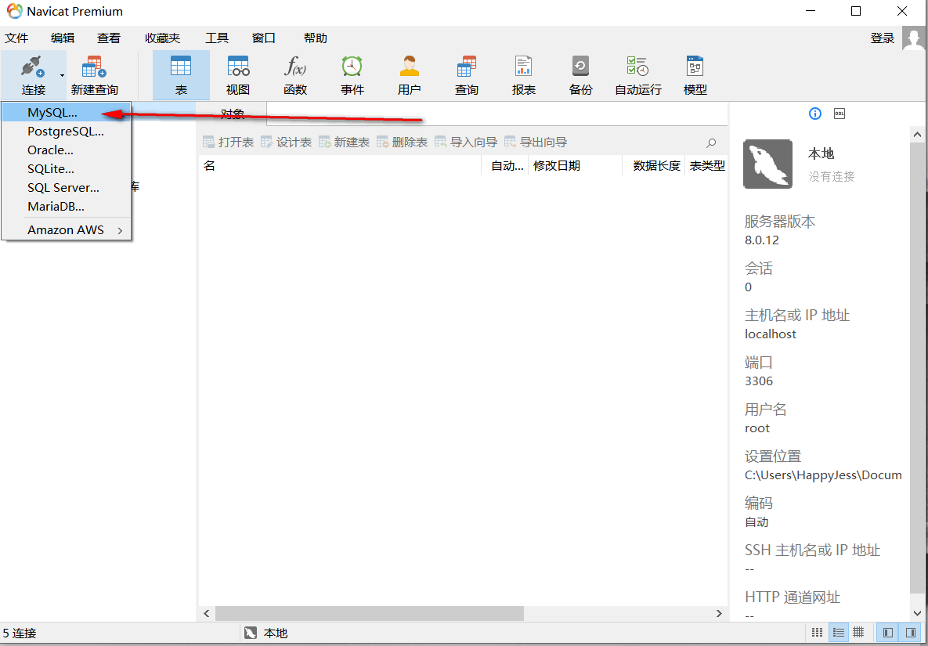Click the user avatar icon

pyautogui.click(x=915, y=38)
